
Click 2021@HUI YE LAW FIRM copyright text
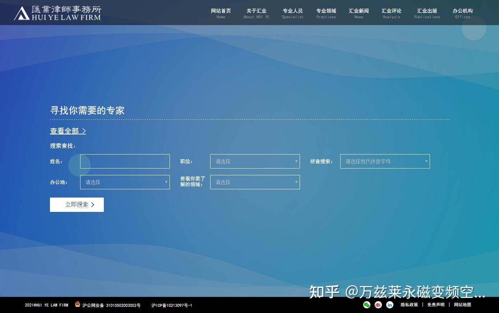point(46,305)
